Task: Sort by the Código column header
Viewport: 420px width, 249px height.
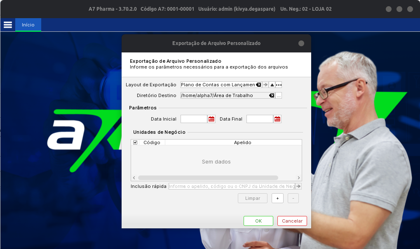Action: [x=152, y=142]
